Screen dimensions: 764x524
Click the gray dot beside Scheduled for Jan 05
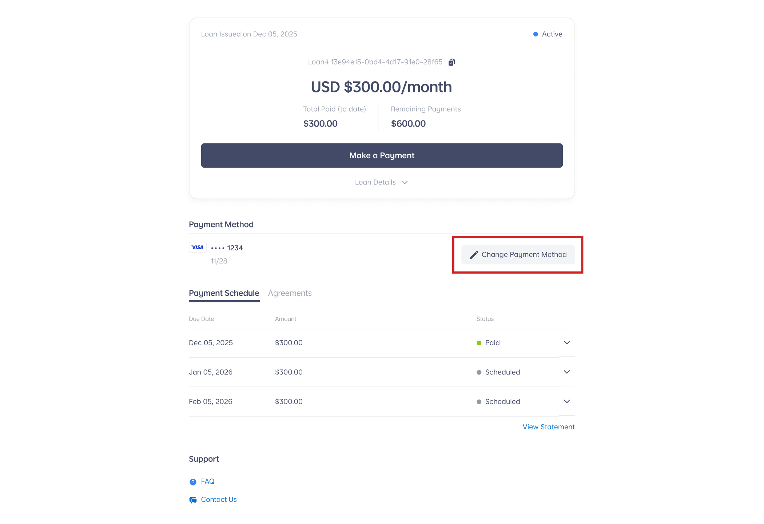pos(479,372)
